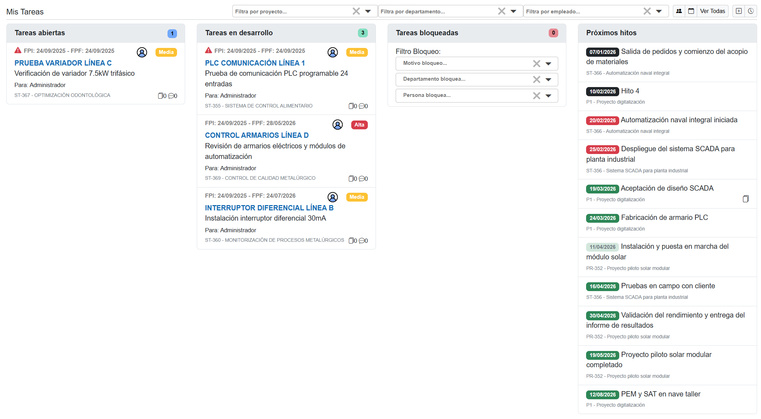The height and width of the screenshot is (419, 761).
Task: Click warning triangle on PLC COMUNICACIÓN task
Action: 208,50
